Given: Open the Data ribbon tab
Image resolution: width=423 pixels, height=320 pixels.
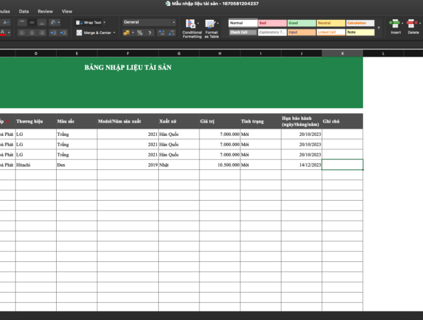Looking at the screenshot, I should pyautogui.click(x=24, y=11).
